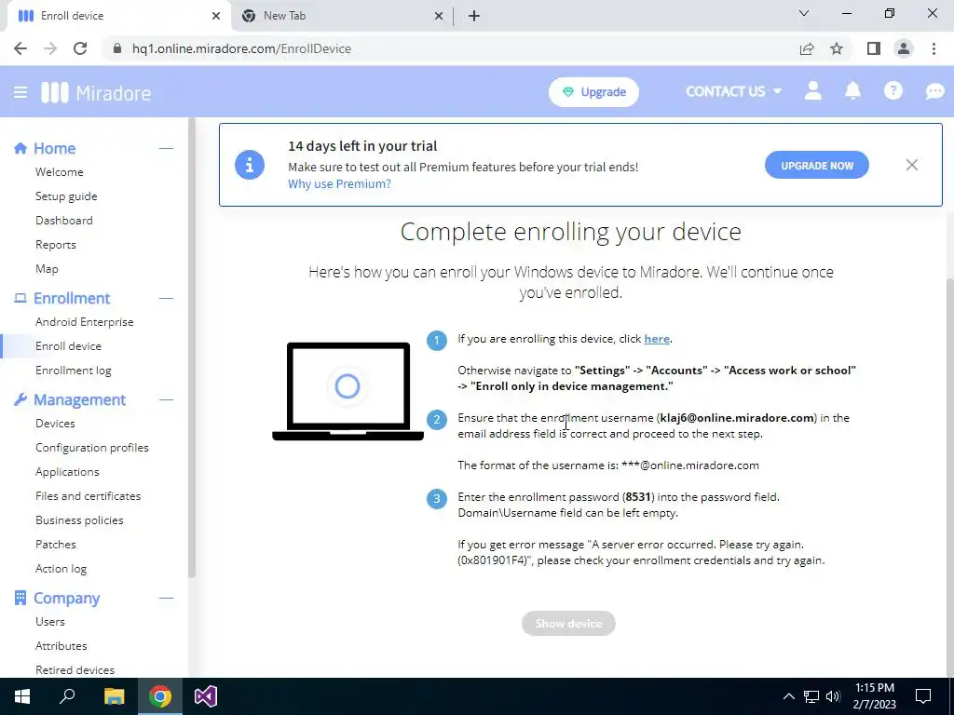The height and width of the screenshot is (715, 954).
Task: Open Reports in the sidebar
Action: (x=55, y=245)
